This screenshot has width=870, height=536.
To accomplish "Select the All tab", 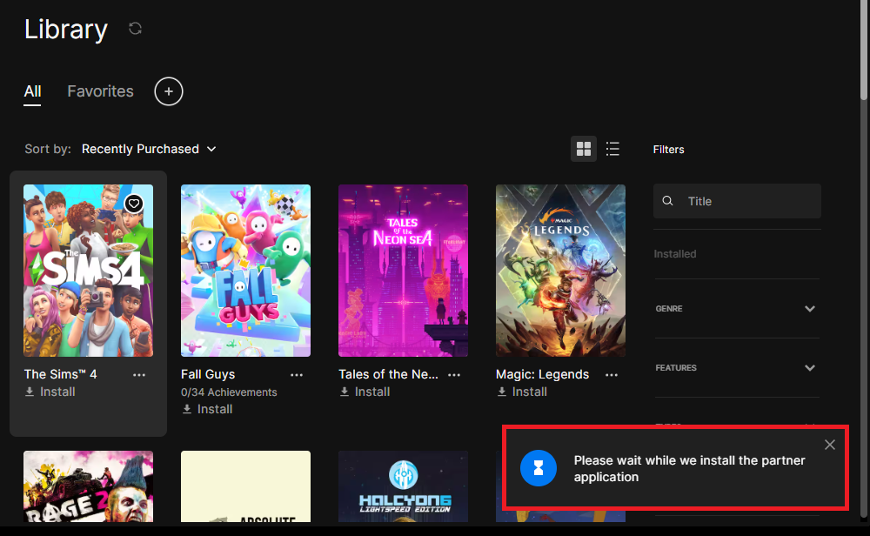I will point(32,91).
